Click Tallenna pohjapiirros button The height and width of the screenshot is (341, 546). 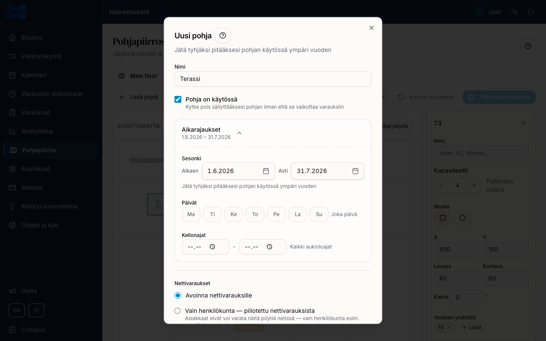(499, 97)
